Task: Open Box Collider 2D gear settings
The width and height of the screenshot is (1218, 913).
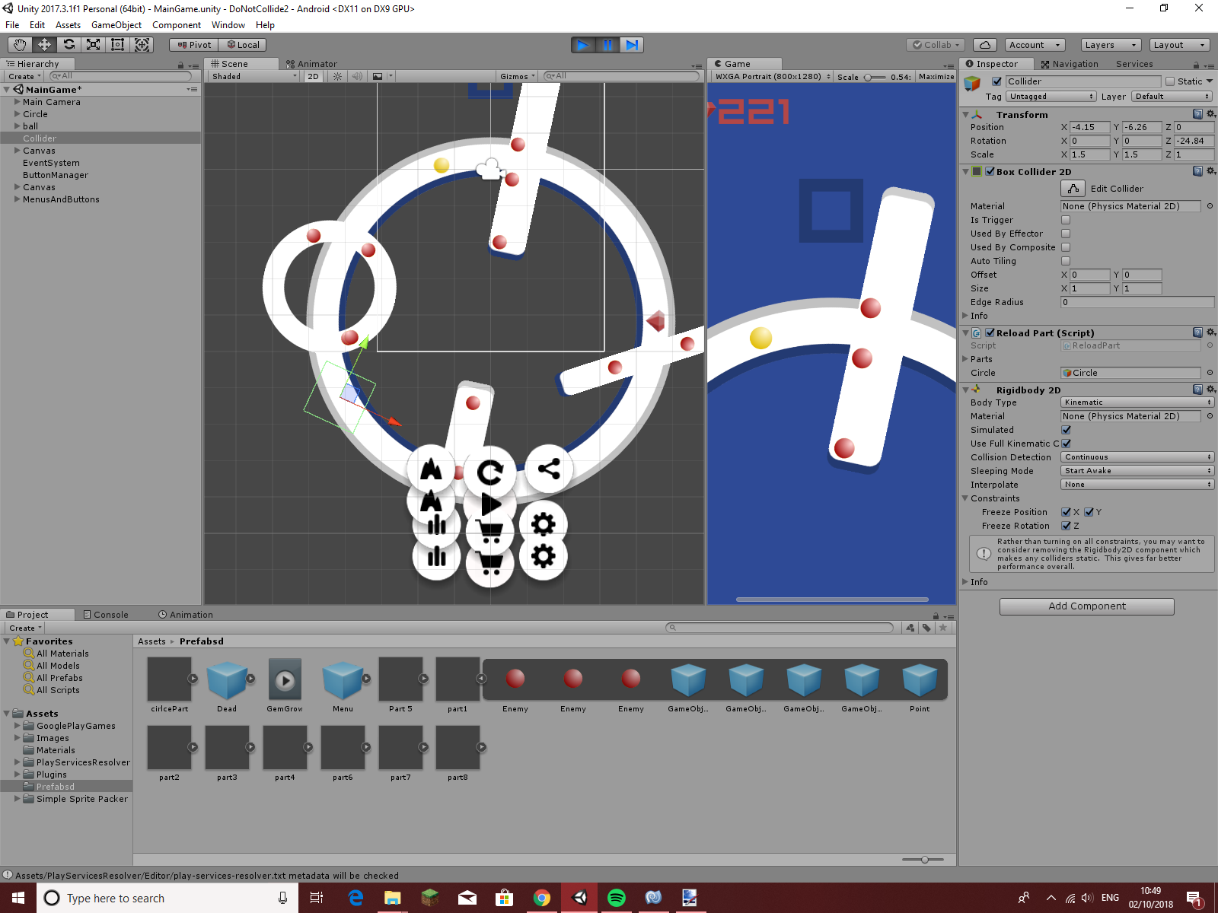Action: click(x=1210, y=171)
